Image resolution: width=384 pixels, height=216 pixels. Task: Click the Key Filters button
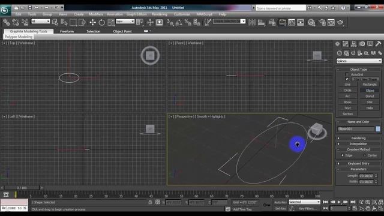point(308,209)
